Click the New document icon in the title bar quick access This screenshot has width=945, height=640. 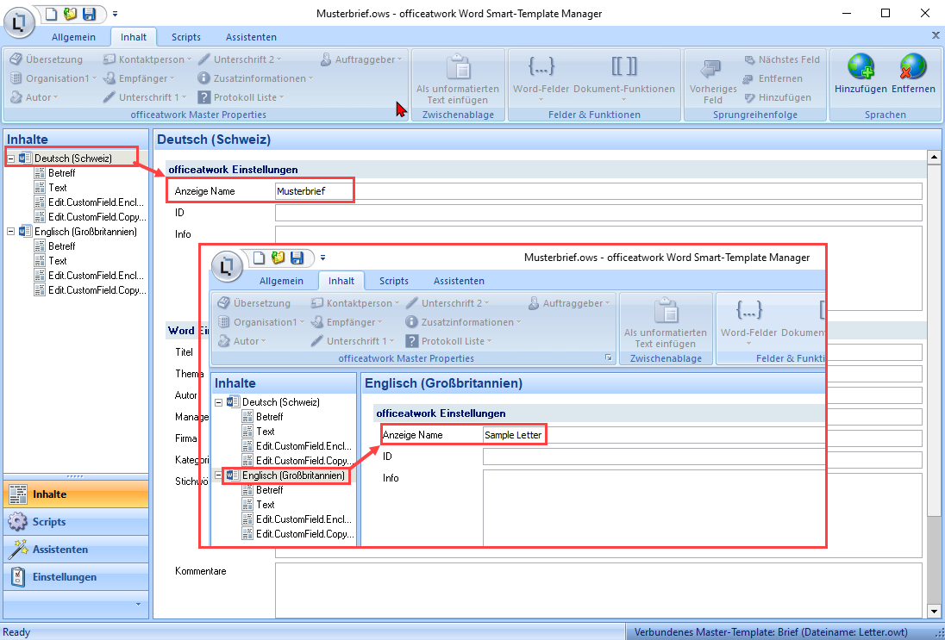(x=51, y=14)
